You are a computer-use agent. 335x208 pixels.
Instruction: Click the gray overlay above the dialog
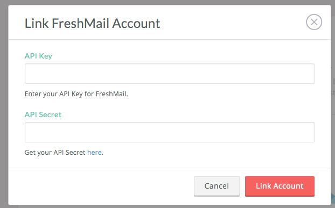(x=167, y=2)
